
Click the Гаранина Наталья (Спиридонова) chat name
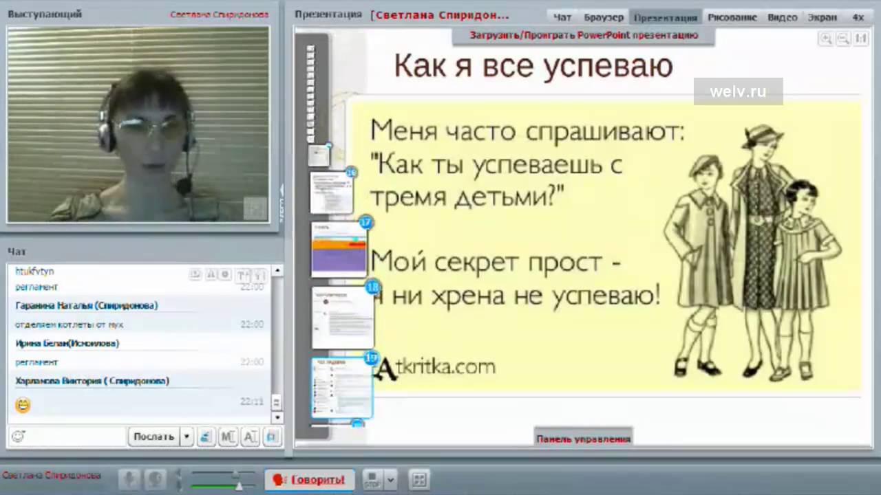coord(87,305)
